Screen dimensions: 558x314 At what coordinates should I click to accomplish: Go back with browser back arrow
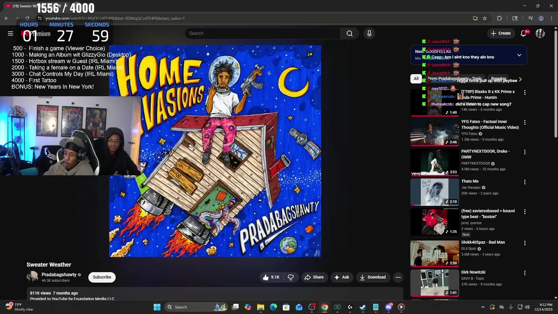7,18
